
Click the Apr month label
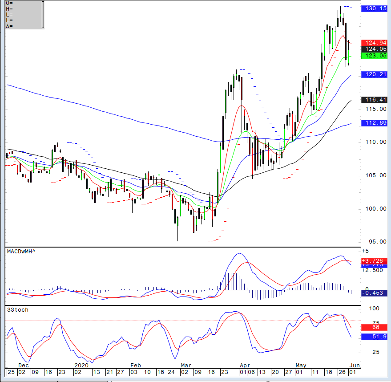pyautogui.click(x=245, y=365)
